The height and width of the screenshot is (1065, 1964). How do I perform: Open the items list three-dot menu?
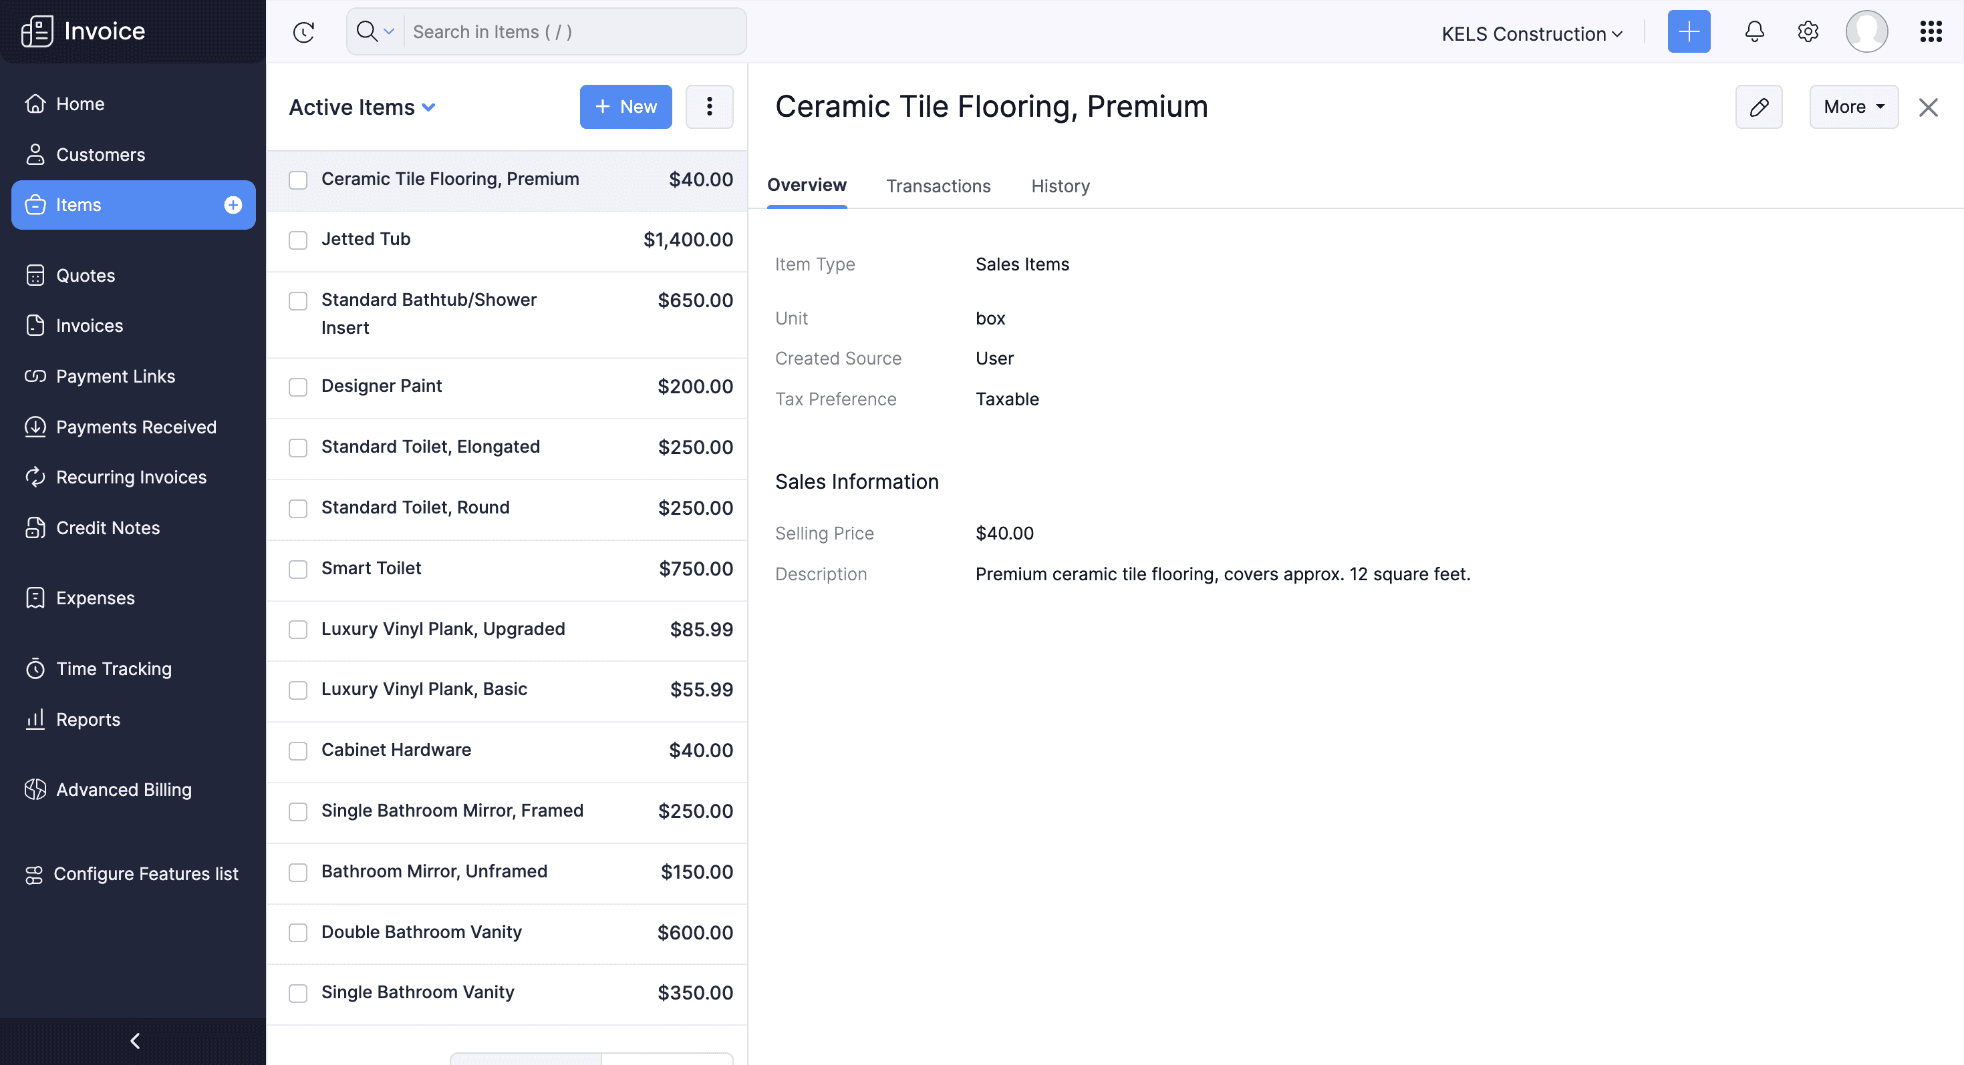(709, 107)
